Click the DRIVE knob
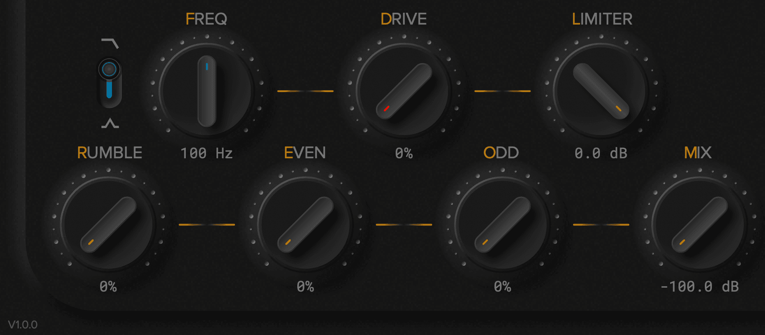Screen dimensions: 765x335 click(404, 91)
